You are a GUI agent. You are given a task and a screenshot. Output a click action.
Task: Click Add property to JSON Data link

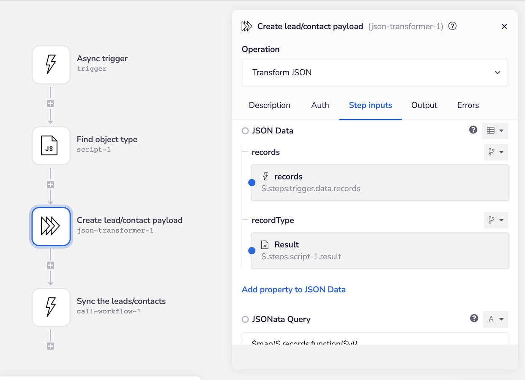tap(293, 290)
